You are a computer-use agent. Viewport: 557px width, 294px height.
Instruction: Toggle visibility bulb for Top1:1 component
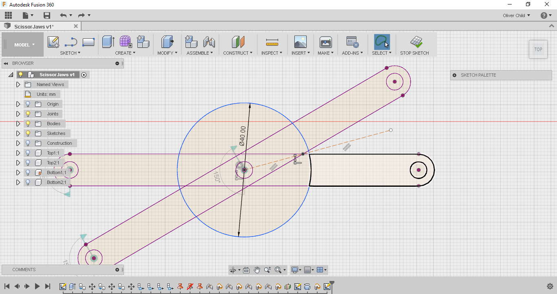pos(28,153)
